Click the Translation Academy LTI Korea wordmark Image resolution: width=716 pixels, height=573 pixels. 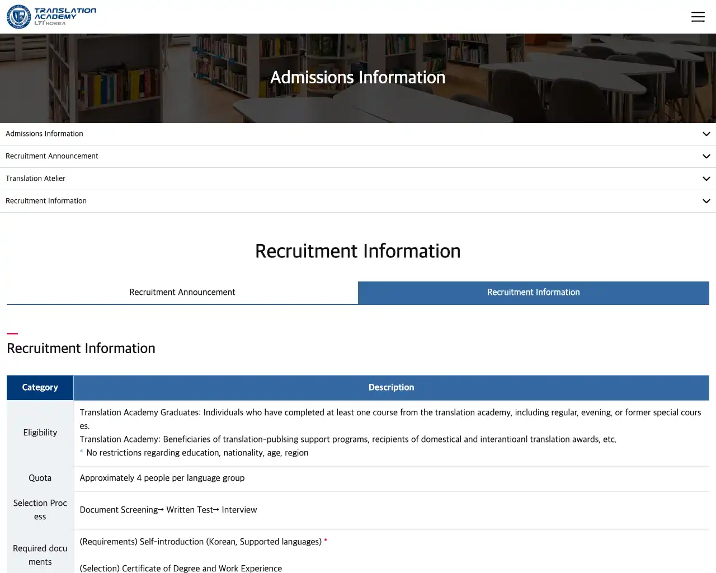[65, 17]
